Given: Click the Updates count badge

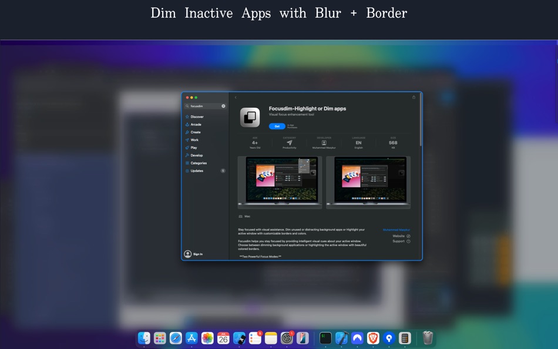Looking at the screenshot, I should (x=223, y=171).
